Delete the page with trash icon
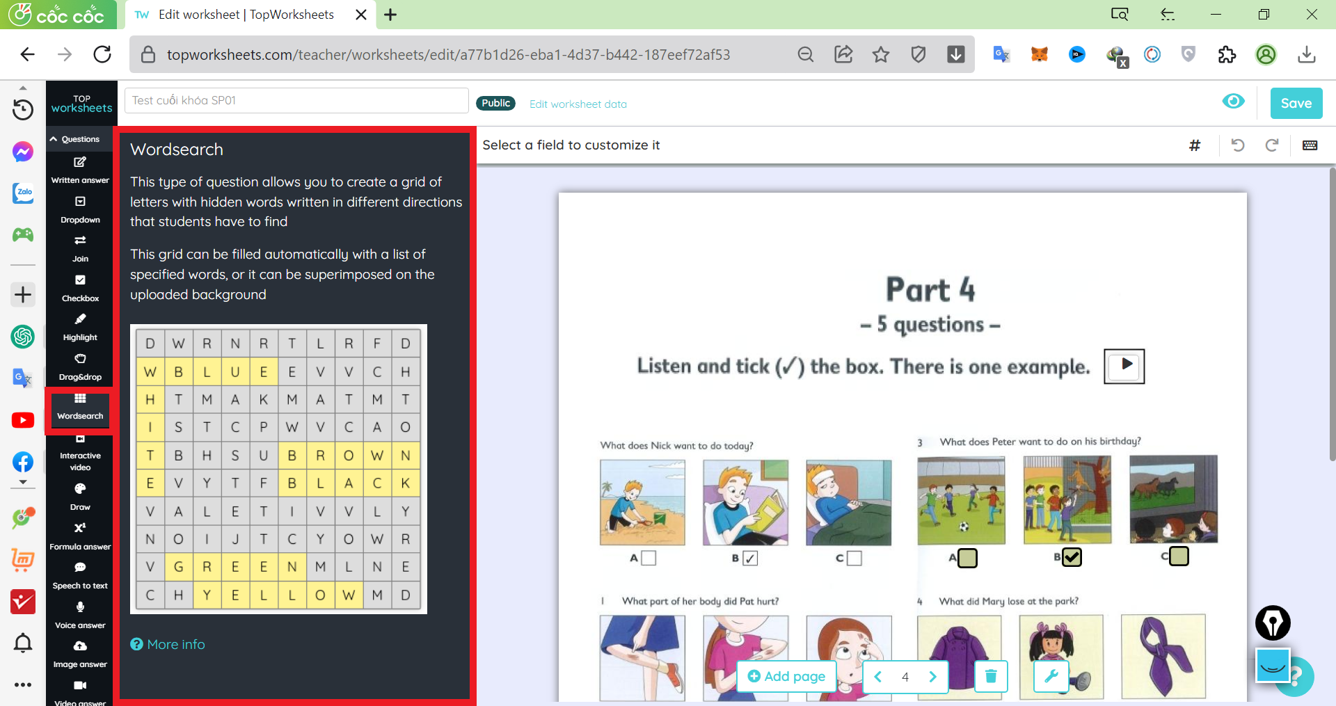 991,676
